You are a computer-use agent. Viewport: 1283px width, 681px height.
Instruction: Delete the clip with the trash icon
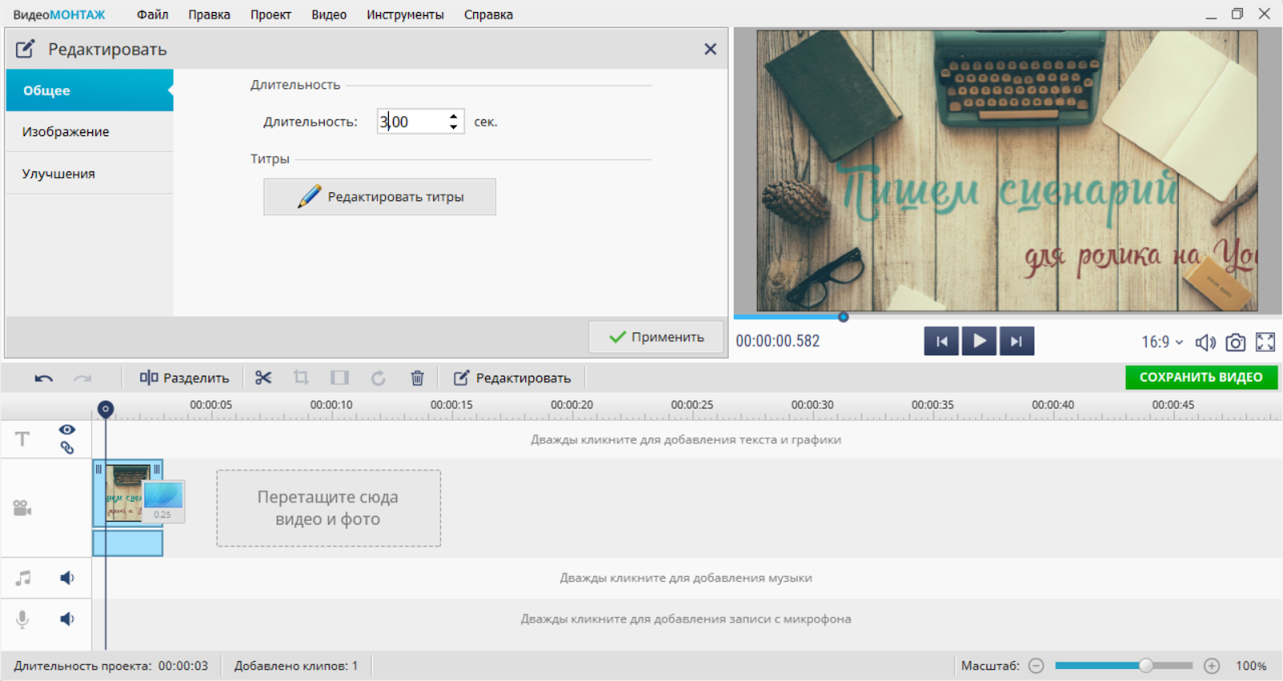(417, 377)
